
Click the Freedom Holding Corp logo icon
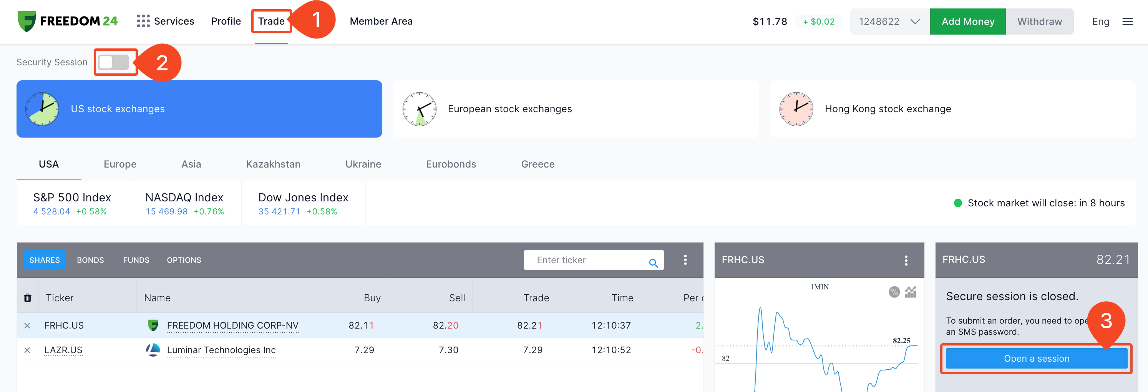tap(153, 325)
